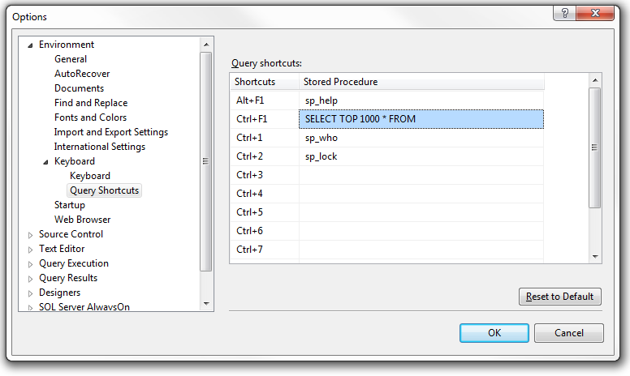Click the tree panel scroll down arrow

coord(206,304)
